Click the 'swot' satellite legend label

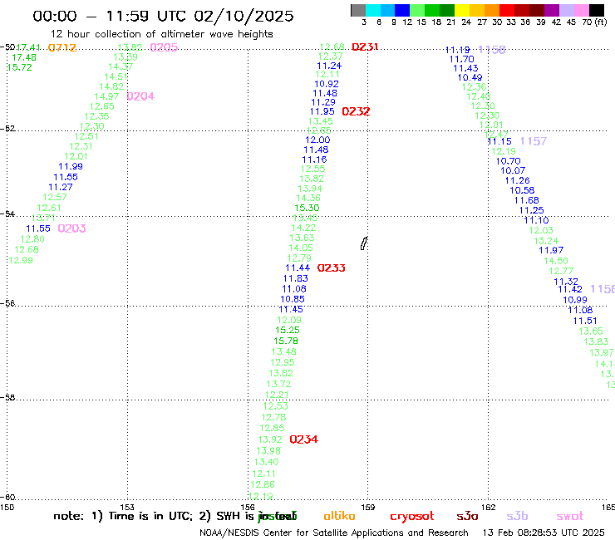pos(570,516)
